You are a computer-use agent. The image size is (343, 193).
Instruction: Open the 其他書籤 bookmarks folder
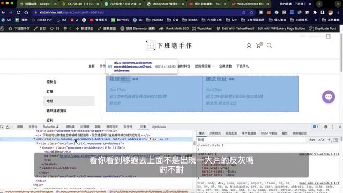331,20
